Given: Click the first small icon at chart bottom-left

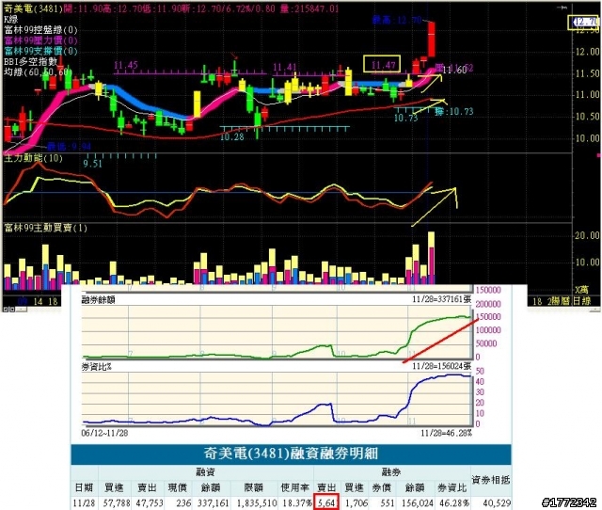Looking at the screenshot, I should coord(7,309).
